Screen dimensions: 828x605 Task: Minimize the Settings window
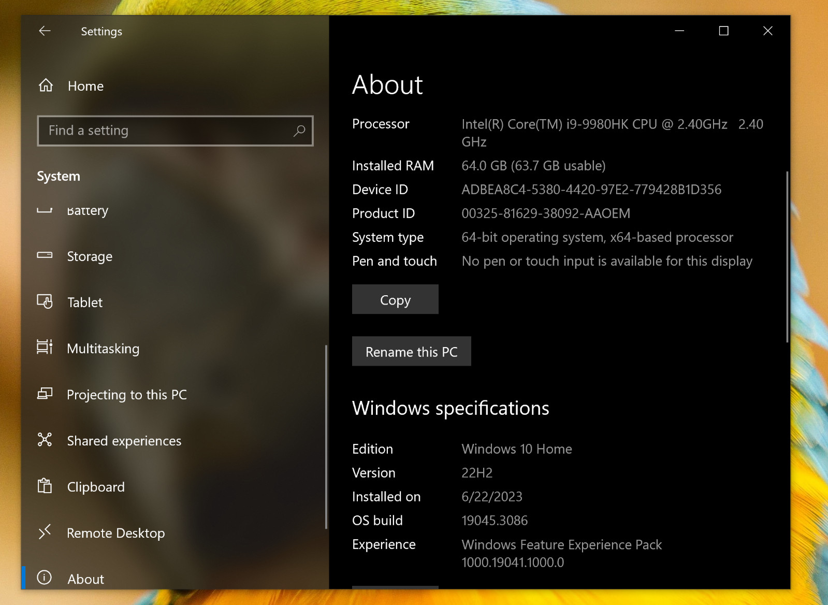pyautogui.click(x=679, y=31)
